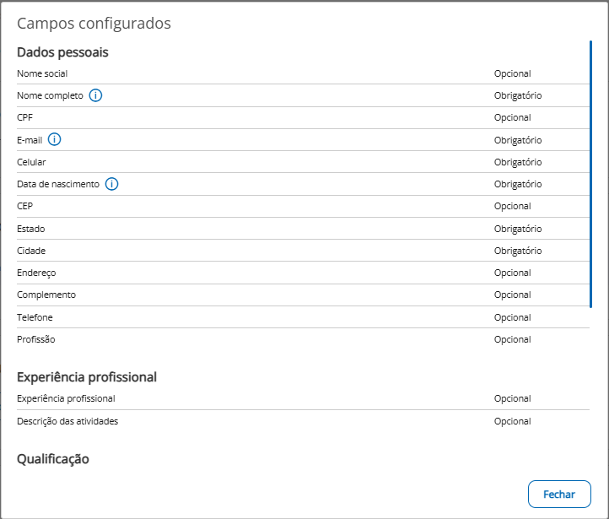
Task: Click the Cidade field label
Action: point(31,251)
